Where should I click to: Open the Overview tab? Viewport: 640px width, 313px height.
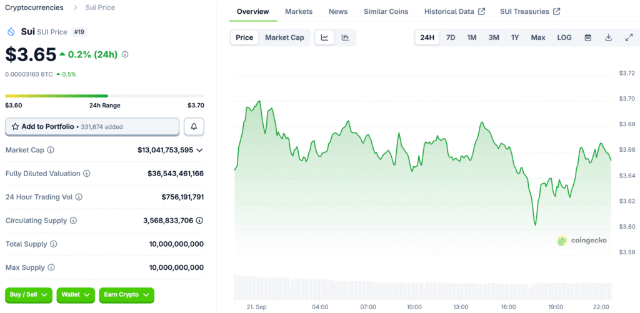pyautogui.click(x=253, y=11)
